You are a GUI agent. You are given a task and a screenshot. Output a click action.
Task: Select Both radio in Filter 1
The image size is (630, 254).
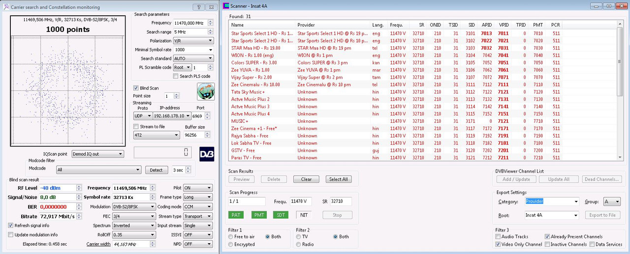tap(268, 236)
